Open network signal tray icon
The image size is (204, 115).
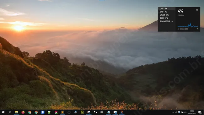pos(176,112)
